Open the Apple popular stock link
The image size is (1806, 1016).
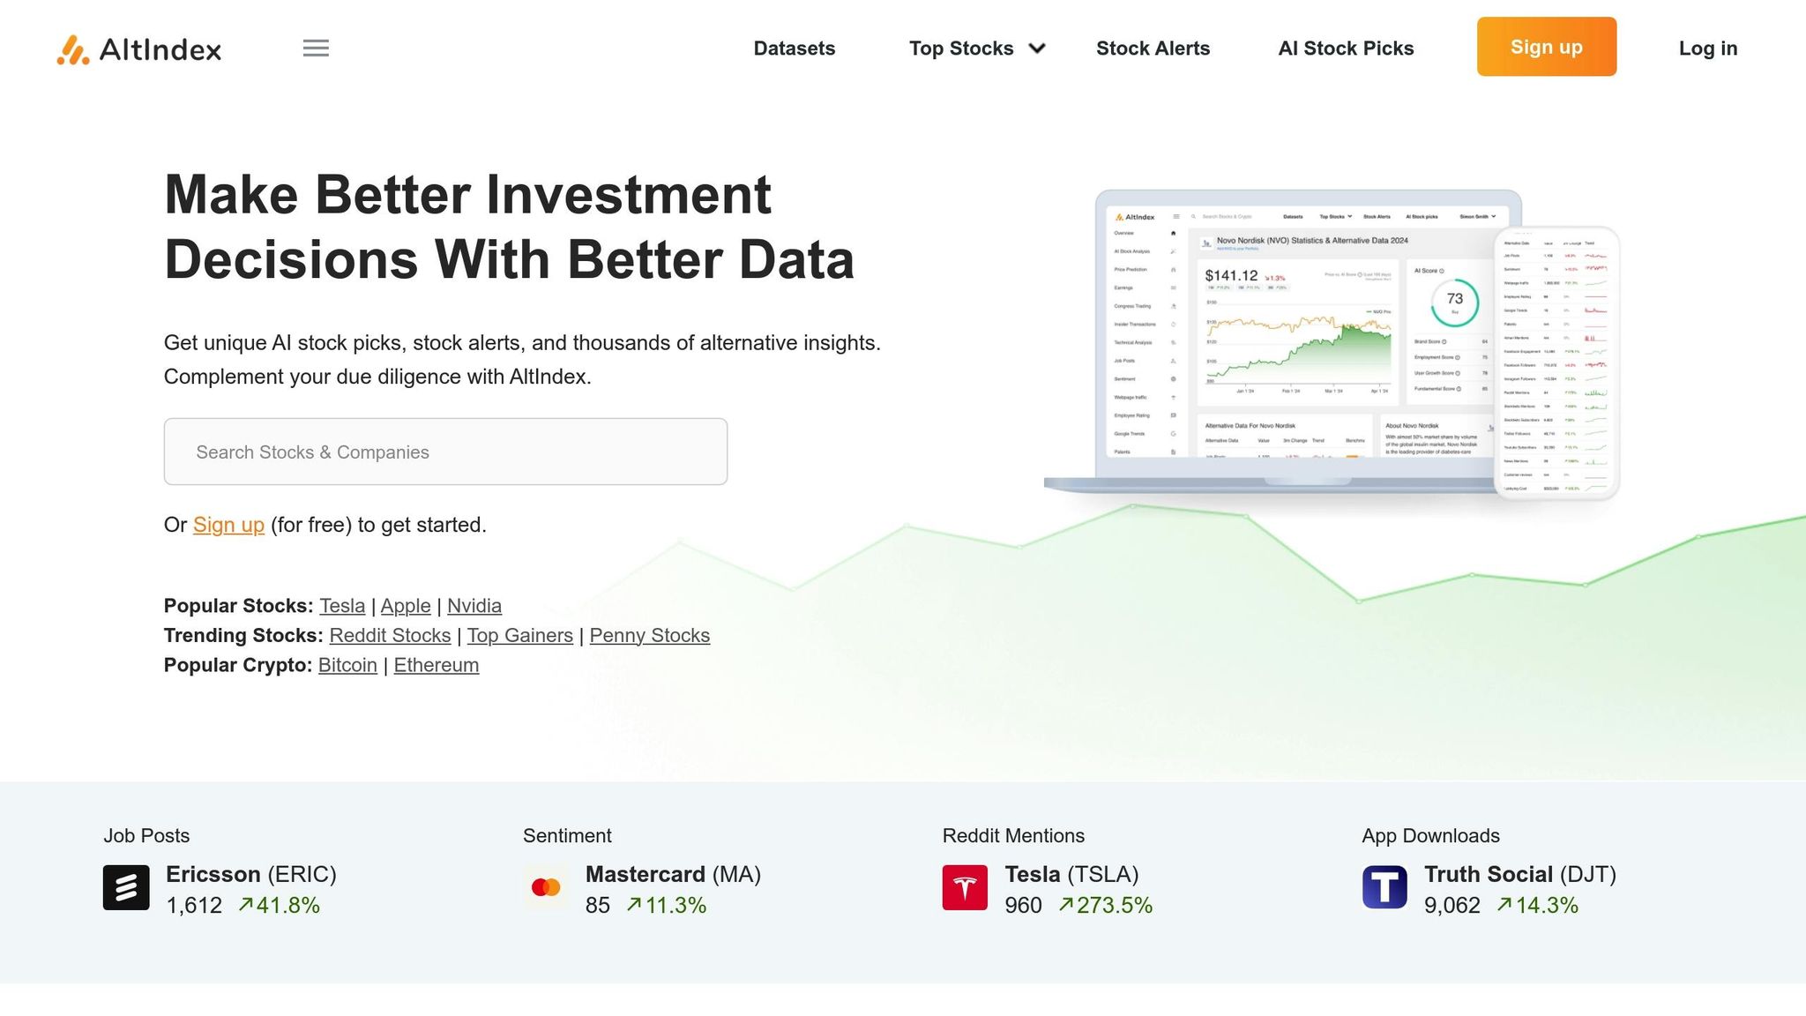[406, 606]
